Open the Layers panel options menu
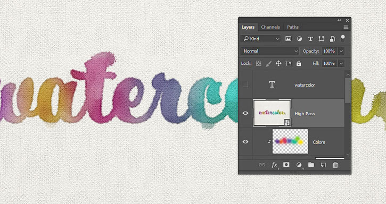The width and height of the screenshot is (386, 204). [x=346, y=27]
